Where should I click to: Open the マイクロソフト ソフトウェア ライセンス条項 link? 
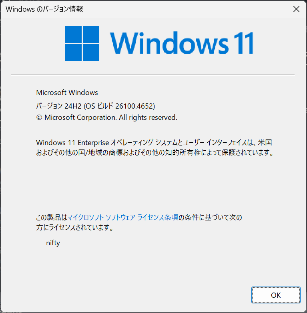click(x=123, y=217)
